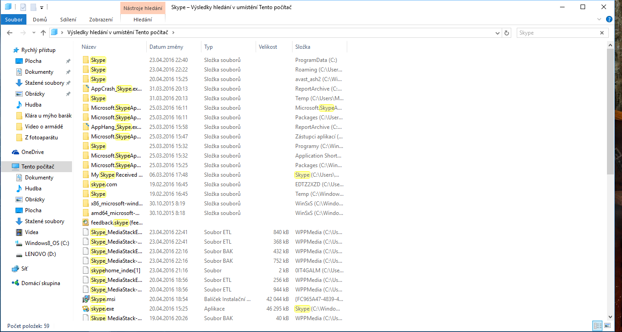Click the scrollbar down arrow
Screen dimensions: 622x332
[x=611, y=317]
